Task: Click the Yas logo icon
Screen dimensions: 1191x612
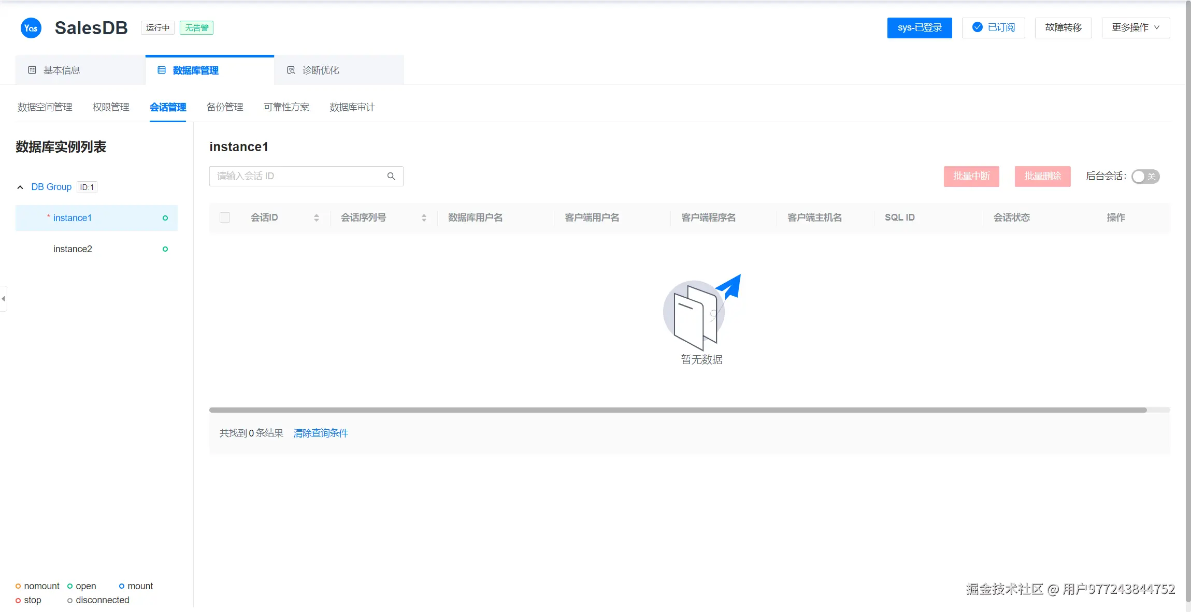Action: tap(31, 28)
